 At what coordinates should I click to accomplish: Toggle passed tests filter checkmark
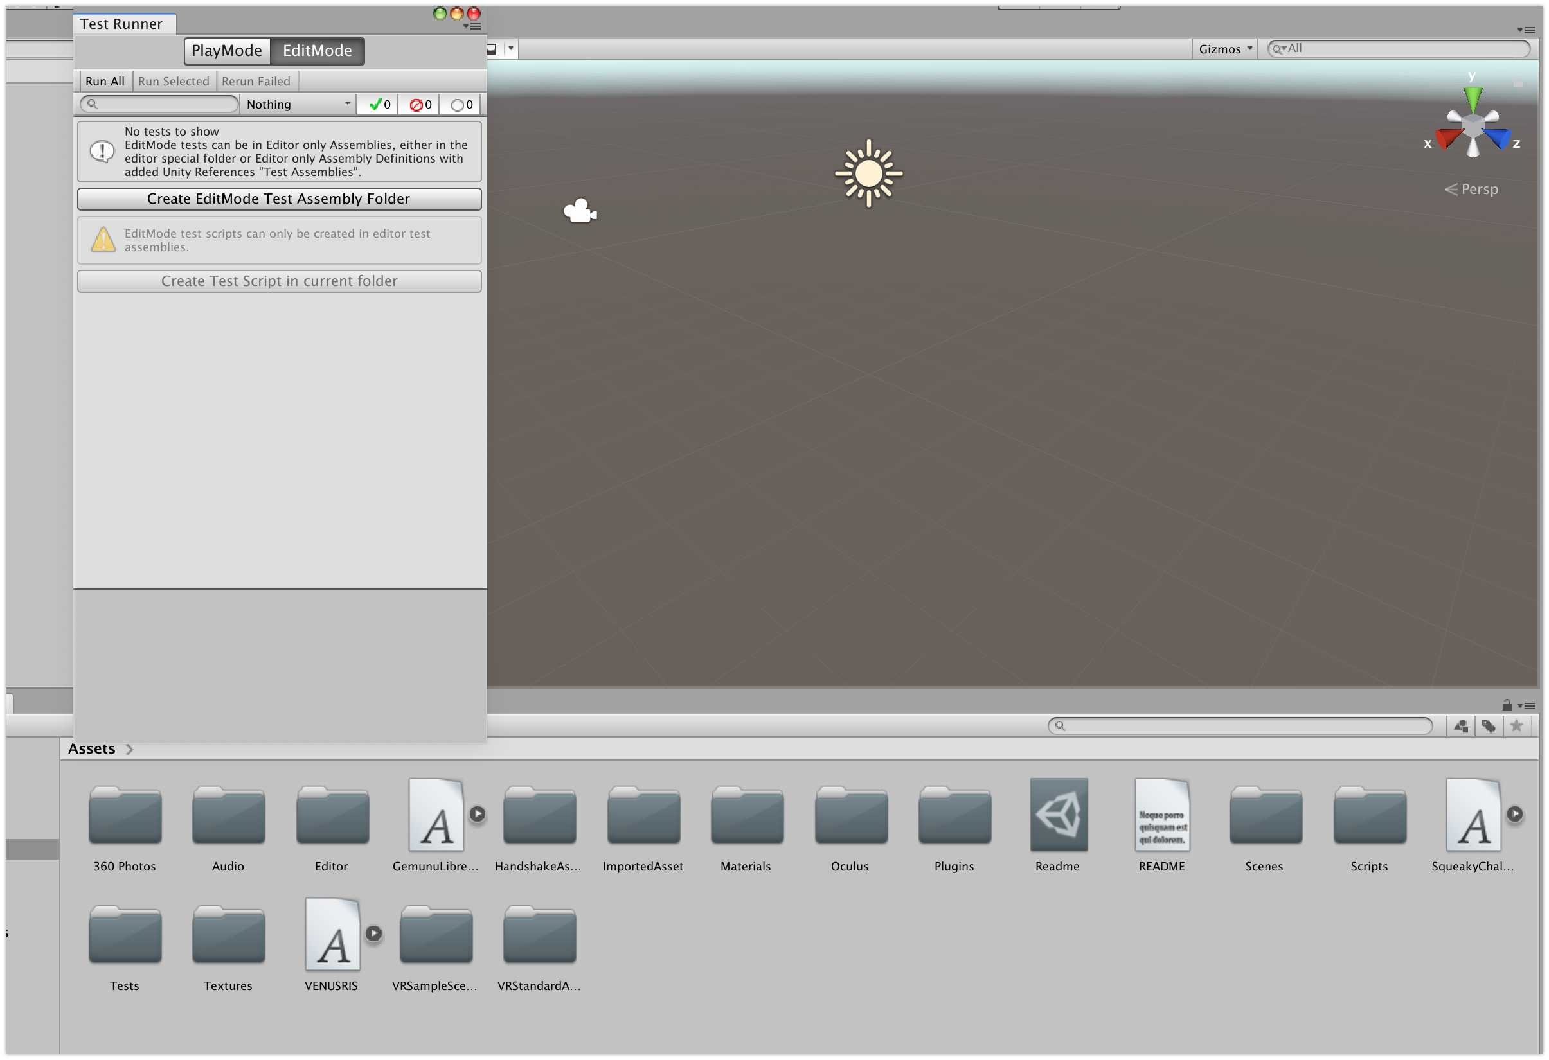[379, 105]
